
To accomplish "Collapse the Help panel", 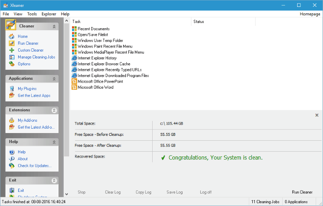I will coord(54,142).
